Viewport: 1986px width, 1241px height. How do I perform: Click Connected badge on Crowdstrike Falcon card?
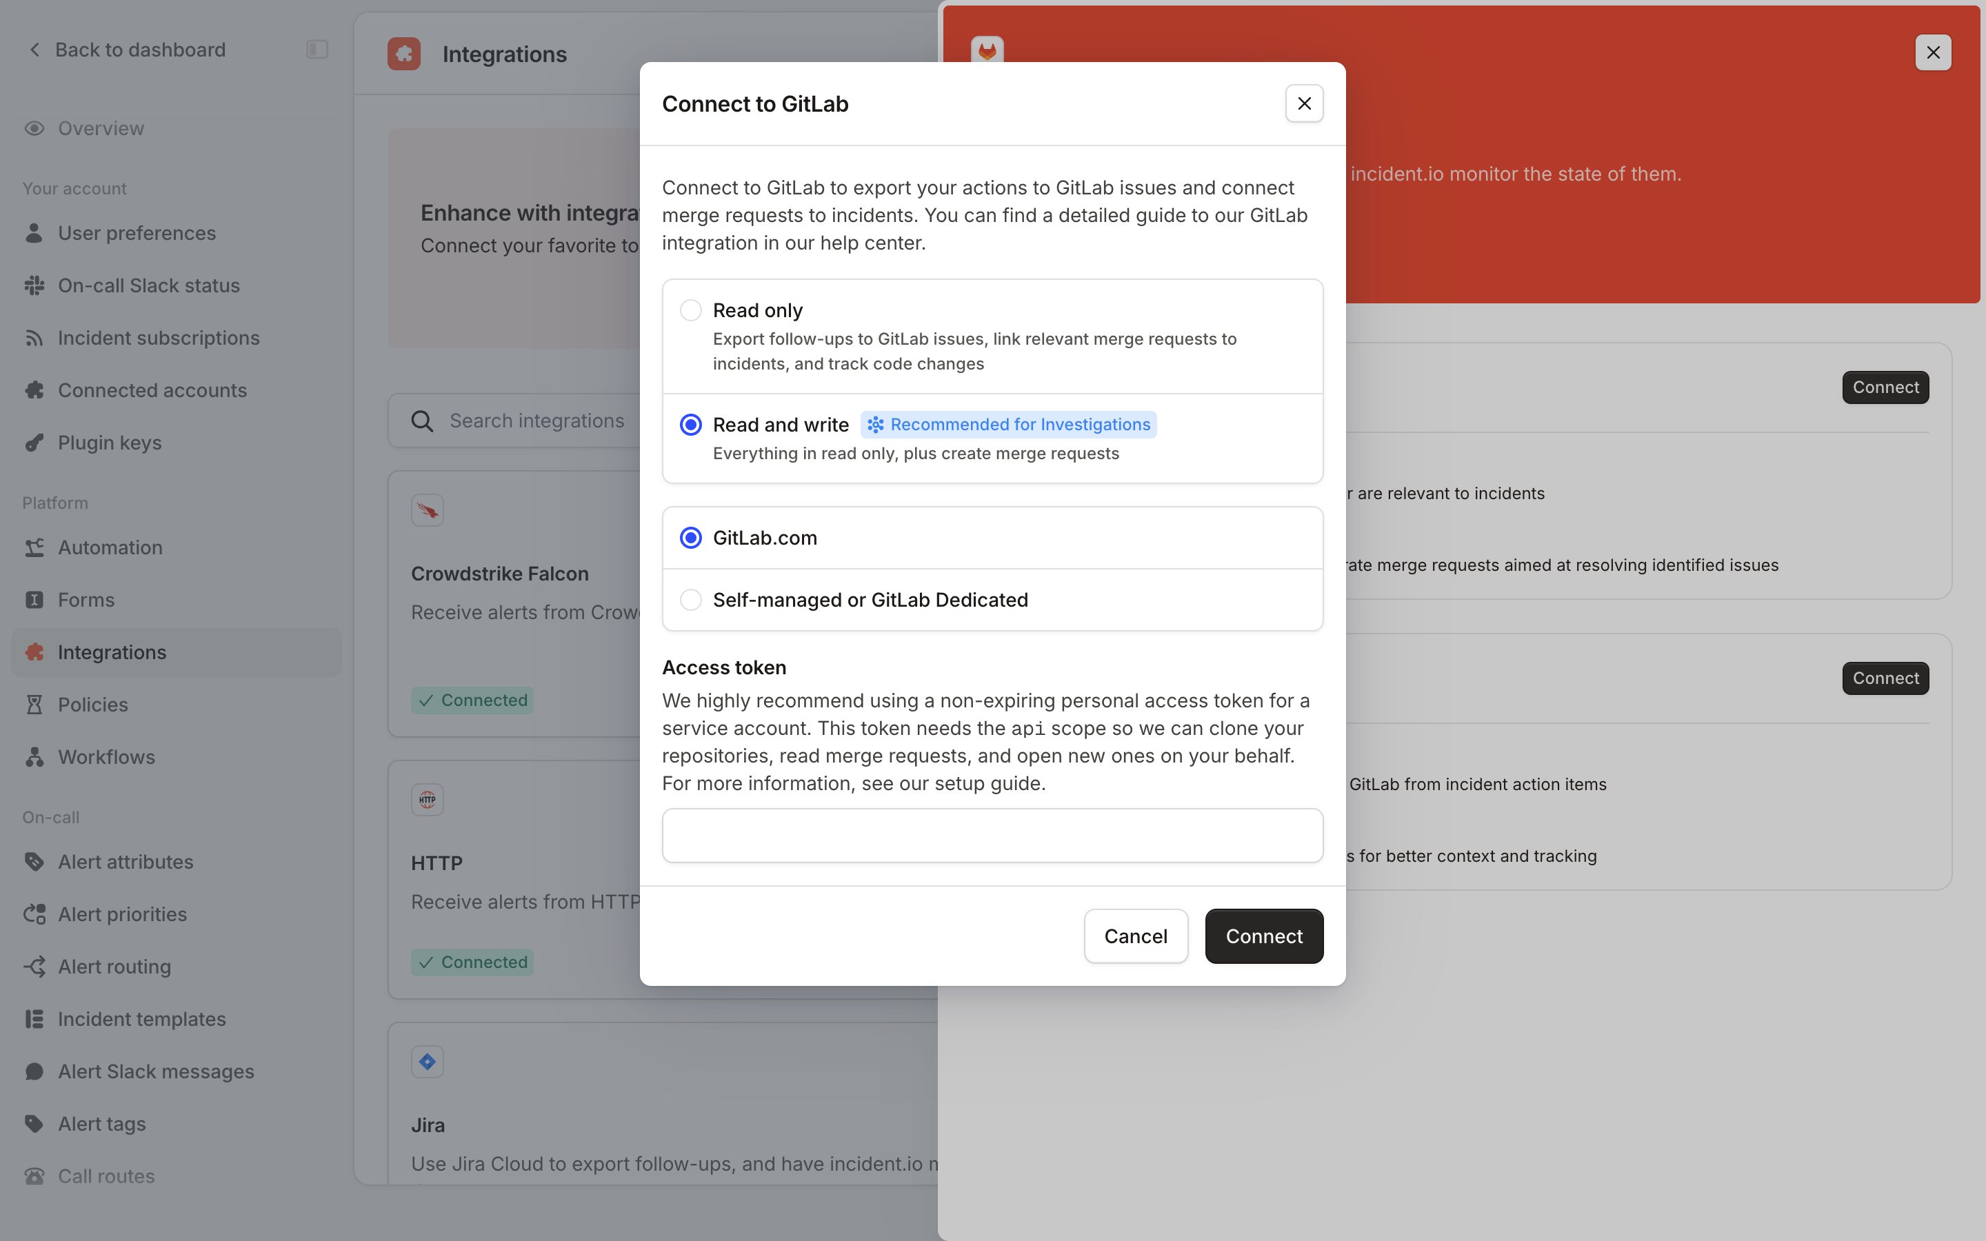click(x=472, y=700)
